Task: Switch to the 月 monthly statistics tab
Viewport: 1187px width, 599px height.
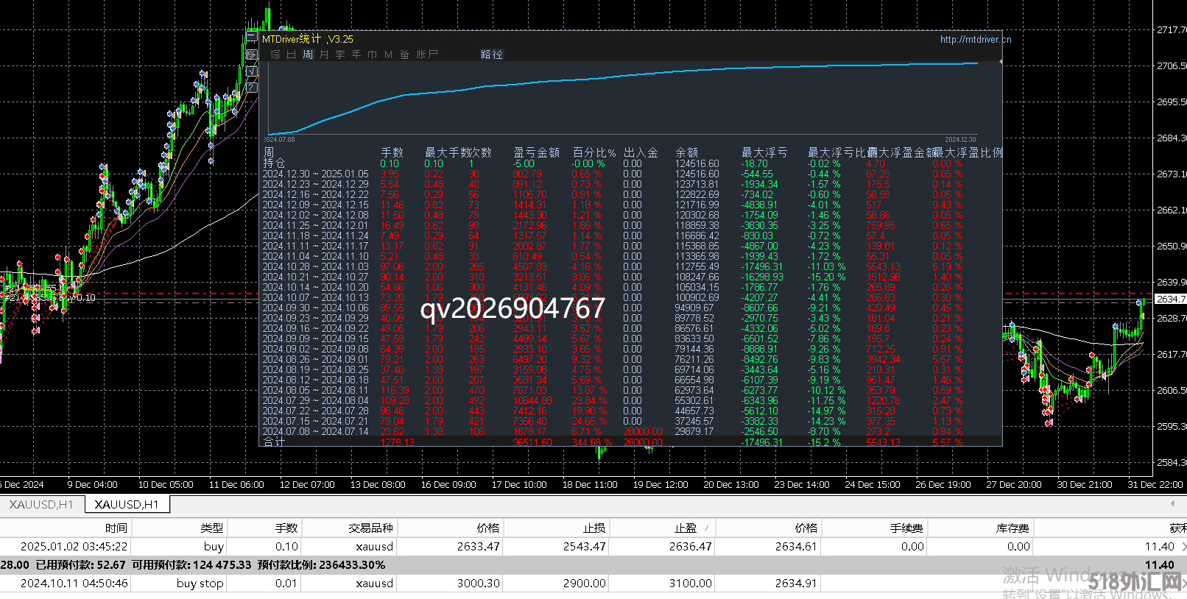Action: click(x=324, y=54)
